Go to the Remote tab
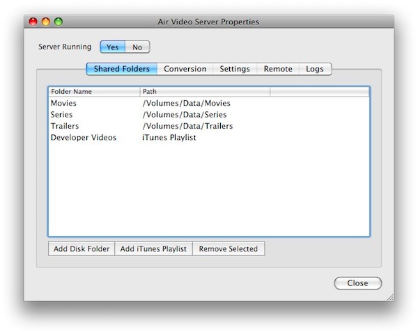418x334 pixels. pyautogui.click(x=278, y=69)
